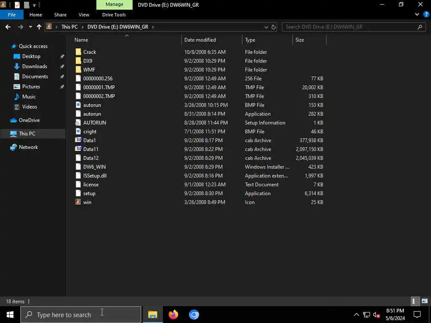Screen dimensions: 431x323
Task: Click the Manage contextual tab
Action: pyautogui.click(x=114, y=5)
